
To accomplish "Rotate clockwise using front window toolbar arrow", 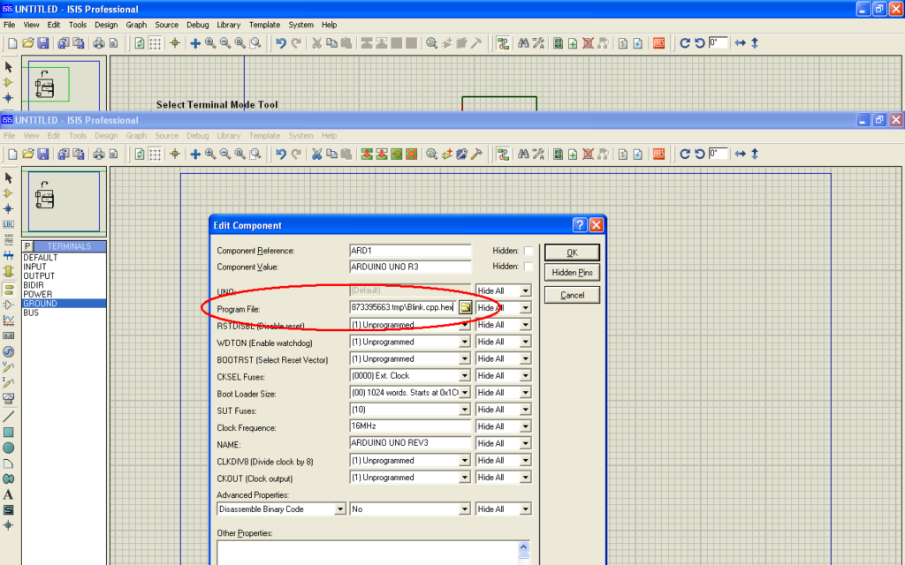I will [x=685, y=154].
